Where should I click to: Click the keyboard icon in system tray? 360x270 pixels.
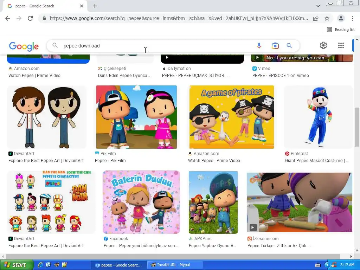pyautogui.click(x=318, y=265)
